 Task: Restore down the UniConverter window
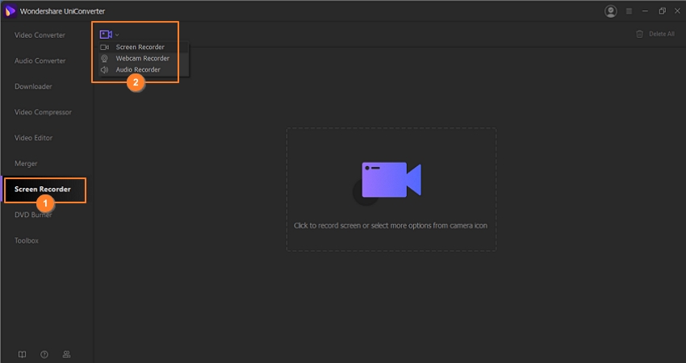tap(662, 11)
